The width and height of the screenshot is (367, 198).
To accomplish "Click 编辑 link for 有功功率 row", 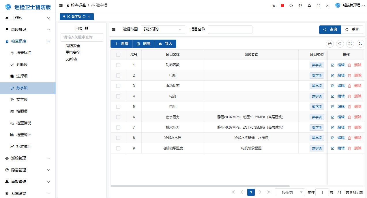I will 341,86.
